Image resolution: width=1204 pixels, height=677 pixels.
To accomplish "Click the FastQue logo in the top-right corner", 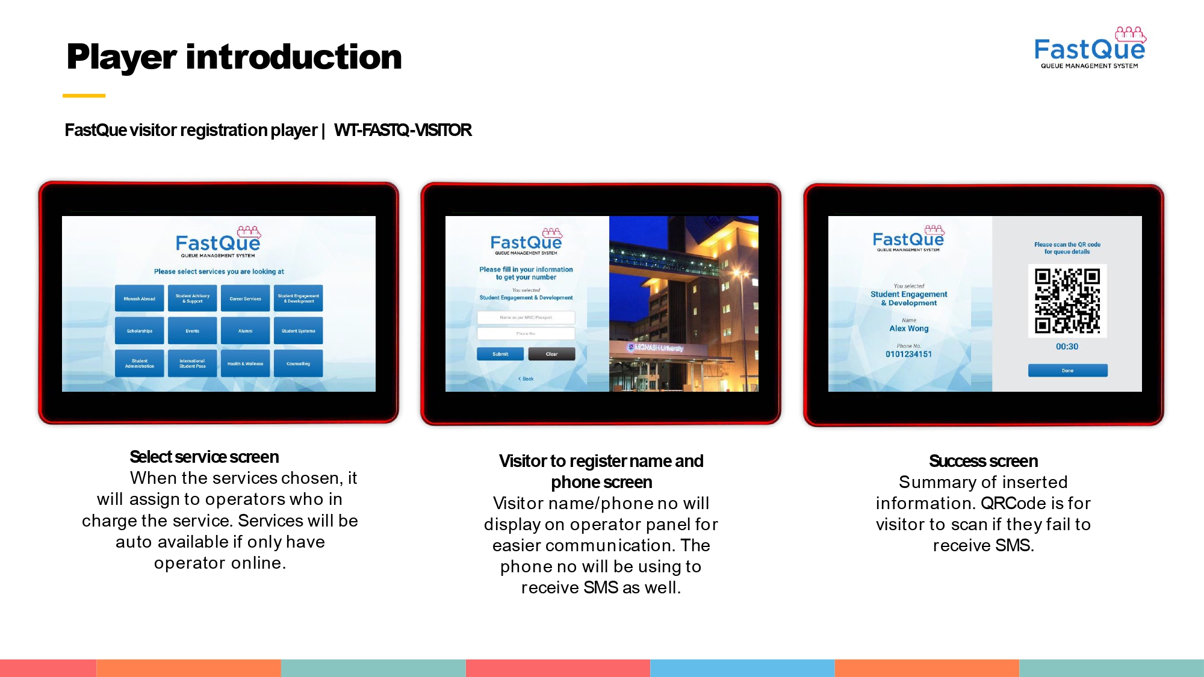I will coord(1089,49).
